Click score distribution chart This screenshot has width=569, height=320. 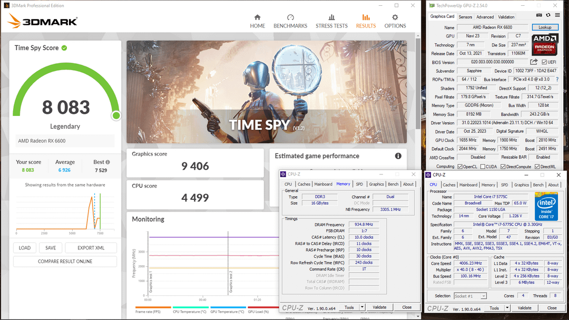(x=65, y=213)
